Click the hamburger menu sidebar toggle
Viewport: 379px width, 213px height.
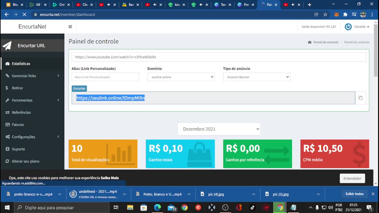coord(70,27)
